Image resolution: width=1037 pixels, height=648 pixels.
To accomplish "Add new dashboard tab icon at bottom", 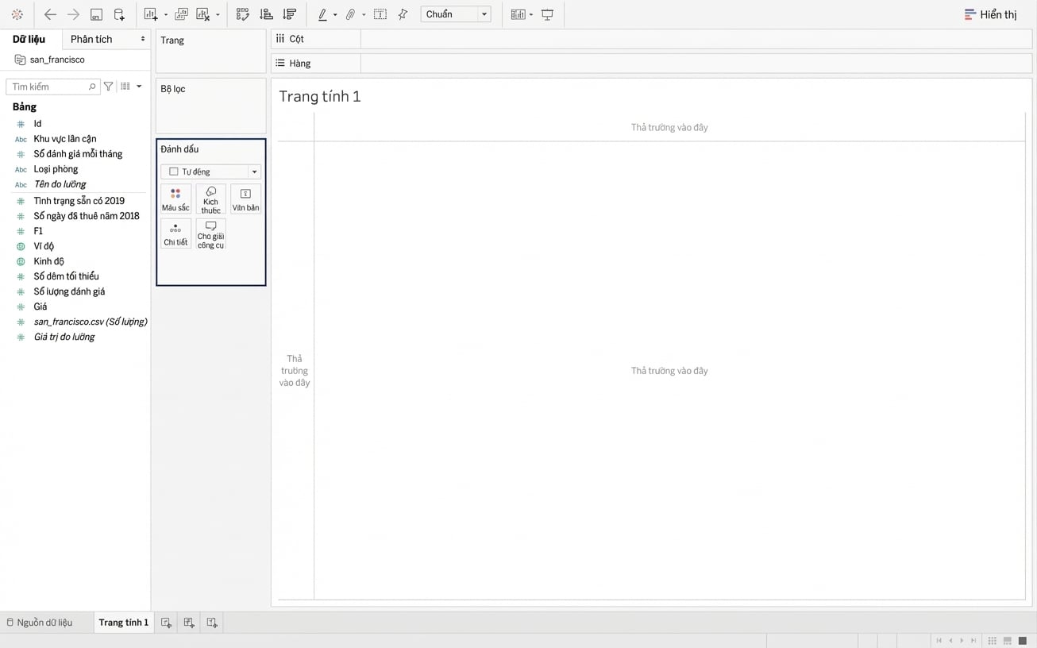I will 189,623.
